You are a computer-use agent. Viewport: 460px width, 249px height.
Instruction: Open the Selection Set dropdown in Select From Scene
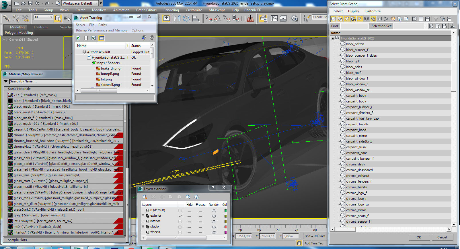[426, 26]
